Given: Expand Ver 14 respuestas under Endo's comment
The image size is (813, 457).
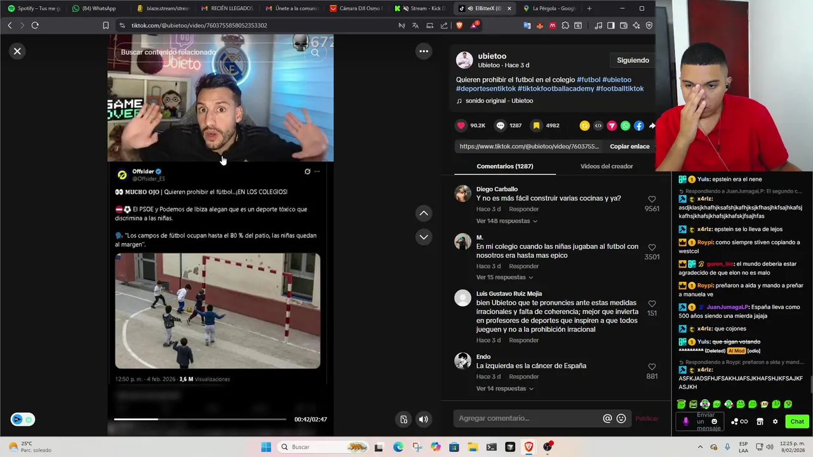Looking at the screenshot, I should coord(504,388).
